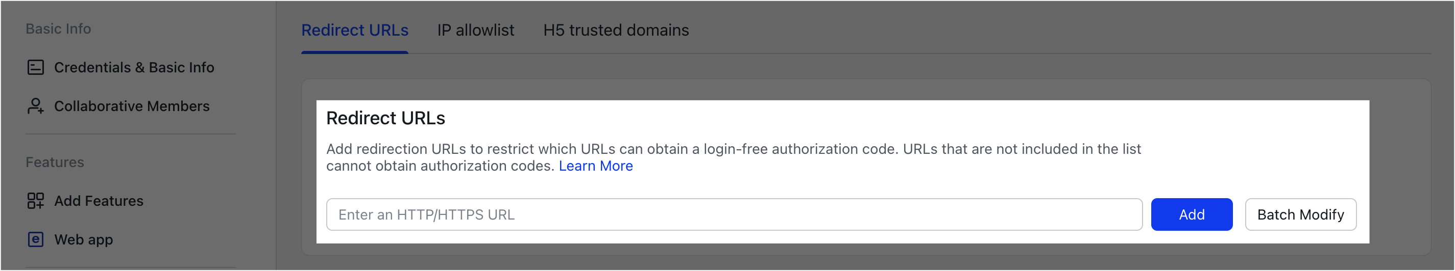
Task: Click the Batch Modify button
Action: click(1300, 214)
